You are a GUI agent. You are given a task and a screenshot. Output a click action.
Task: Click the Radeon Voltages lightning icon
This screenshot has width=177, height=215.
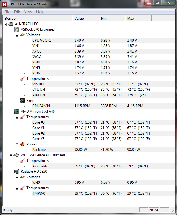tap(23, 177)
